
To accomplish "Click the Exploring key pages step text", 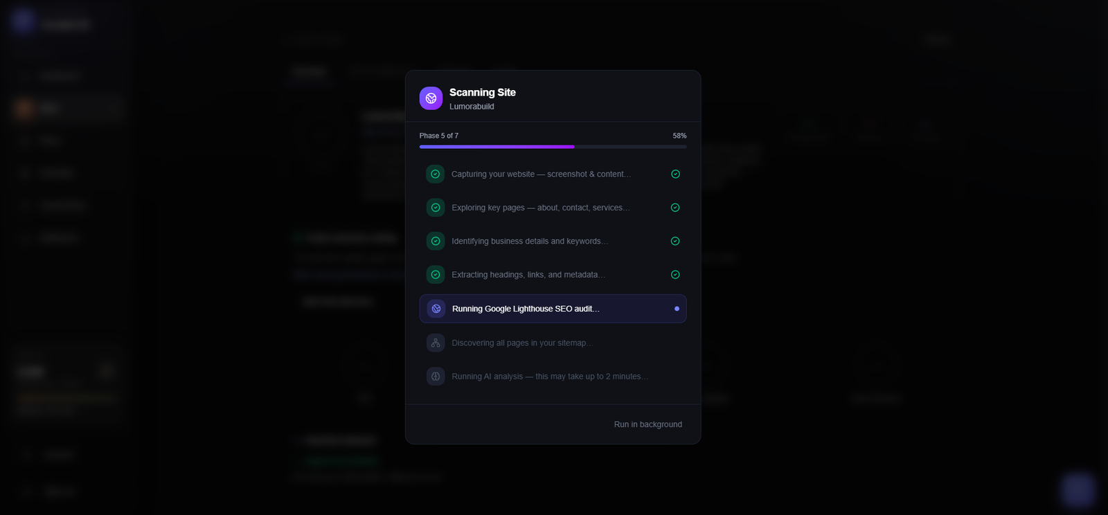I will pos(541,208).
